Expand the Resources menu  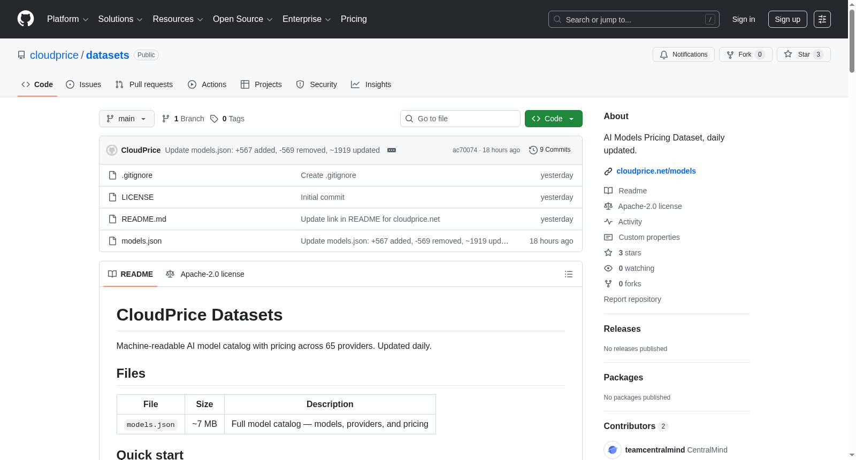178,19
